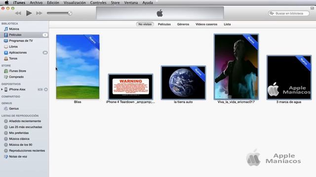Open the Visualización menu

(75, 2)
